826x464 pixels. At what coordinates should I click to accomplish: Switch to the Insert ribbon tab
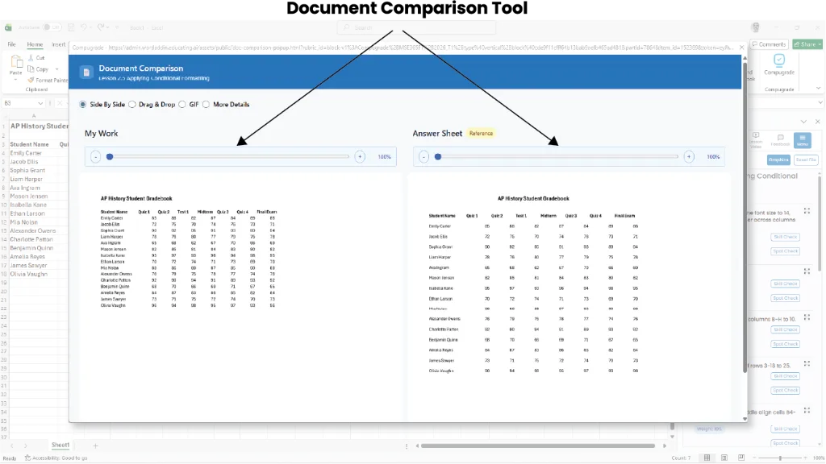click(x=59, y=45)
